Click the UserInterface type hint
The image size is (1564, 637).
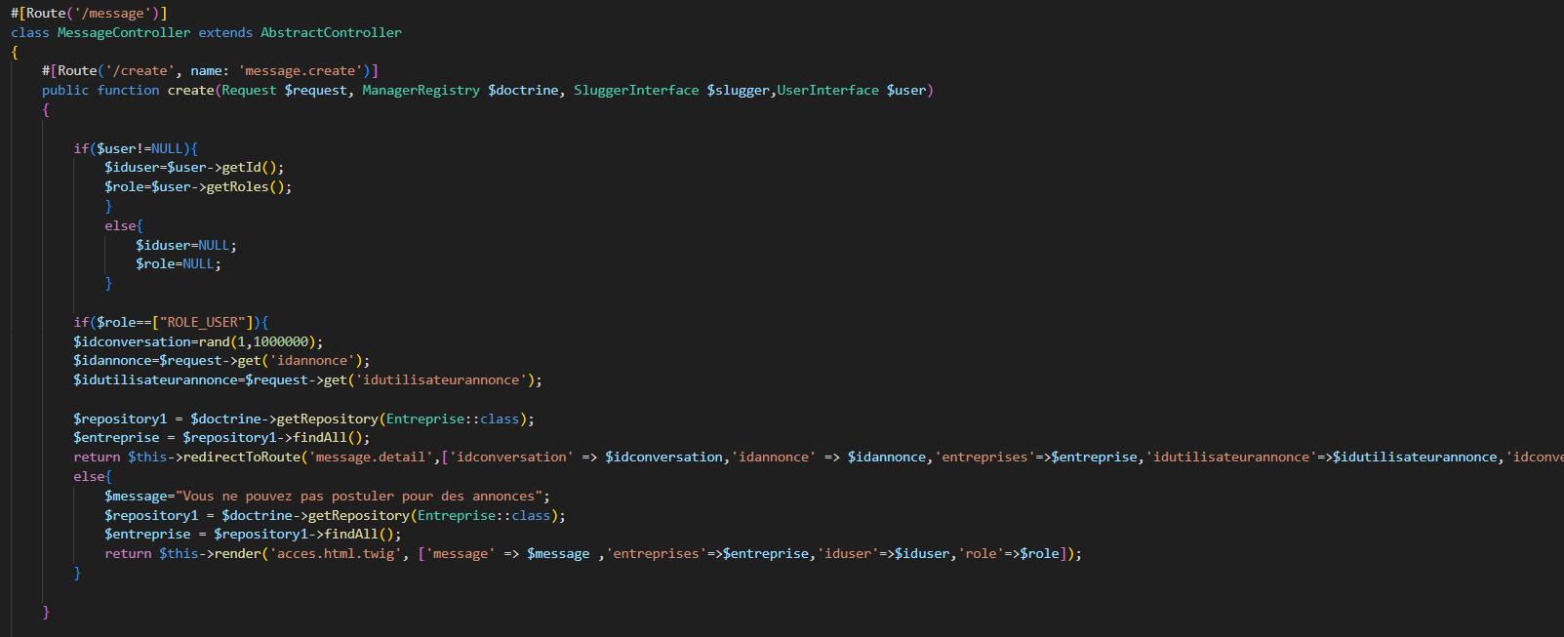tap(828, 90)
